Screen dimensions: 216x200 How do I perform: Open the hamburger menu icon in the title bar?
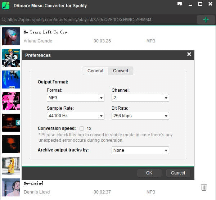pyautogui.click(x=180, y=4)
